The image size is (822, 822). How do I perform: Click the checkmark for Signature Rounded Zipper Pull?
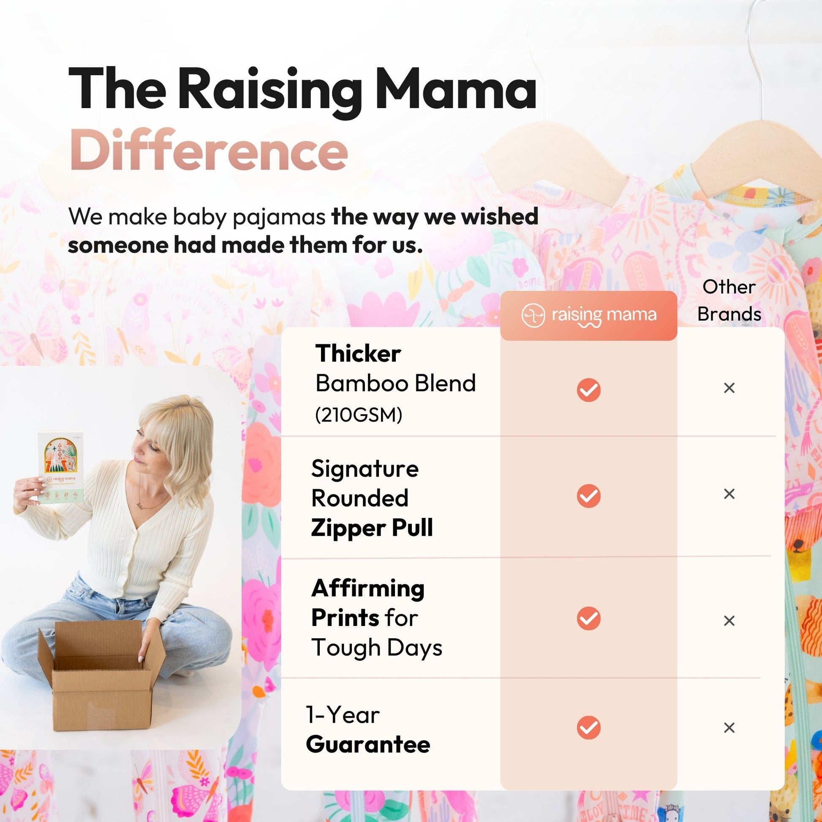588,495
